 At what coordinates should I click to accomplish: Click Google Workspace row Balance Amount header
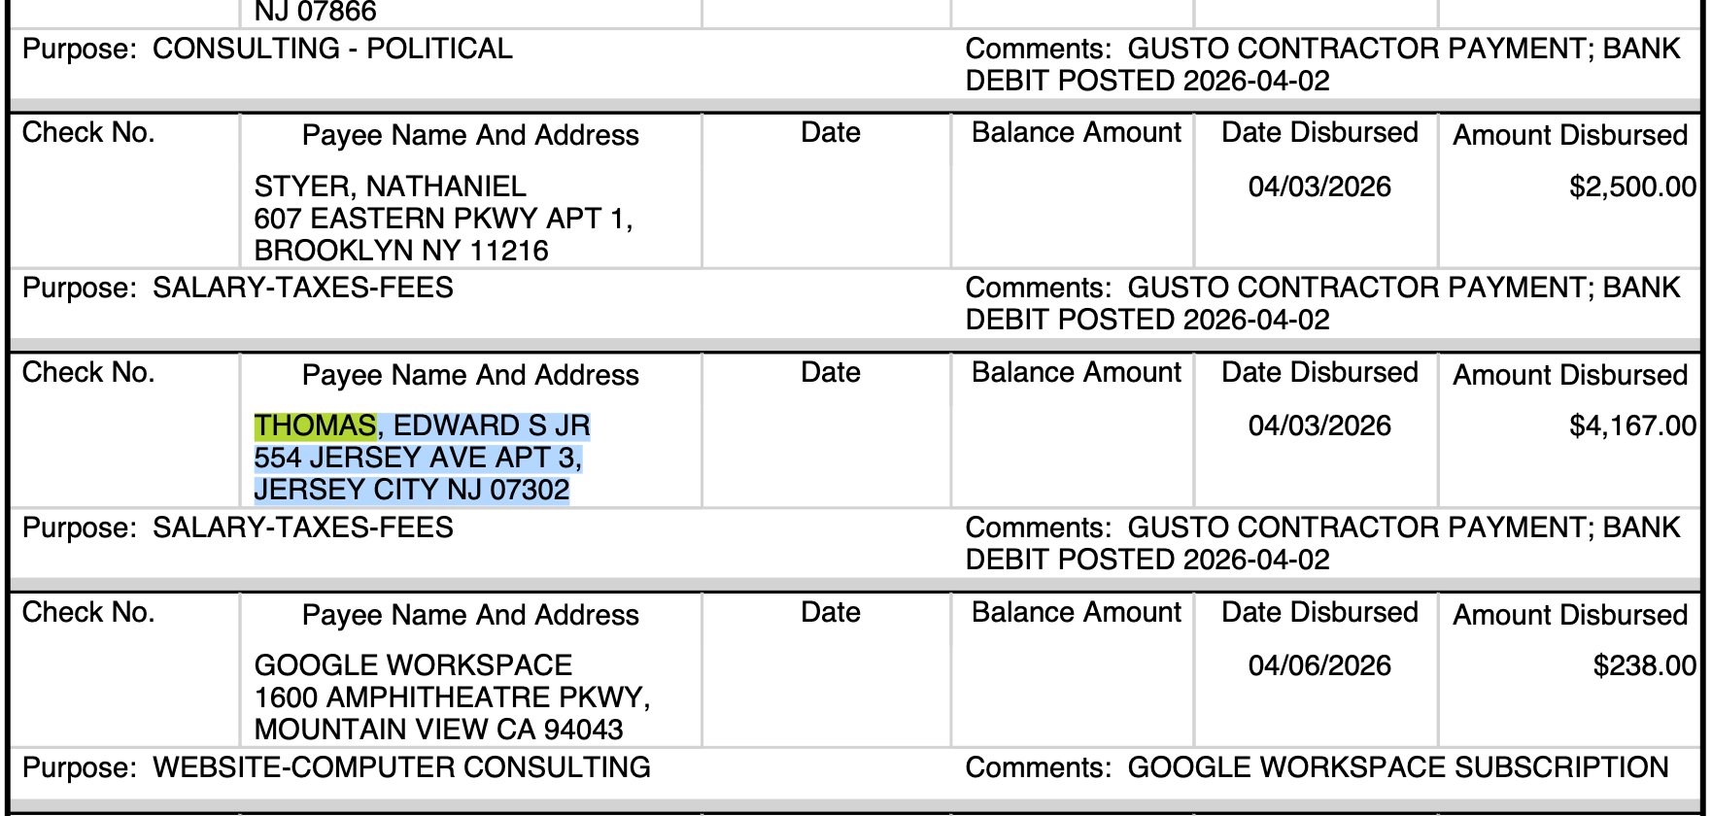pyautogui.click(x=1077, y=612)
